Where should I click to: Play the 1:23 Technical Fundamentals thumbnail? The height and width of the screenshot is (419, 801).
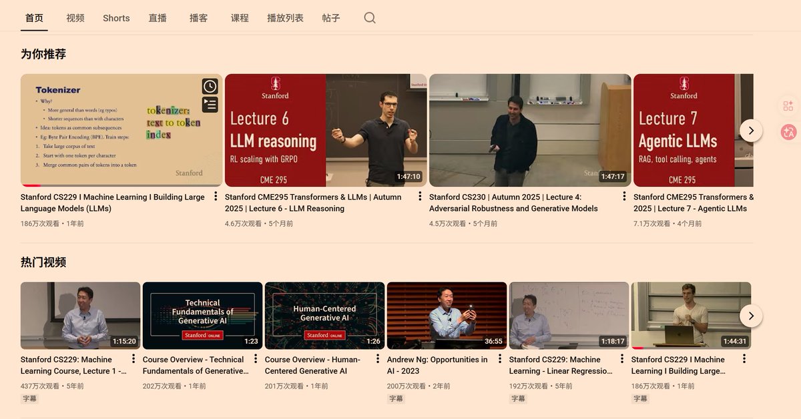coord(203,316)
